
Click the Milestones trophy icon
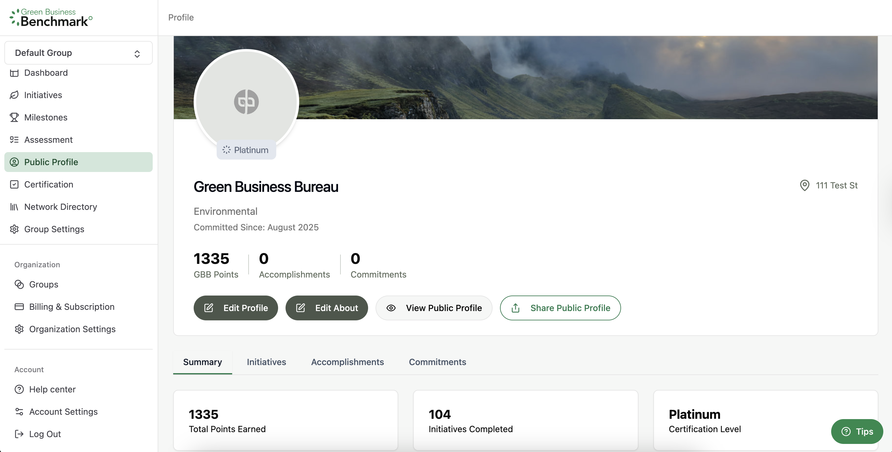[x=14, y=117]
